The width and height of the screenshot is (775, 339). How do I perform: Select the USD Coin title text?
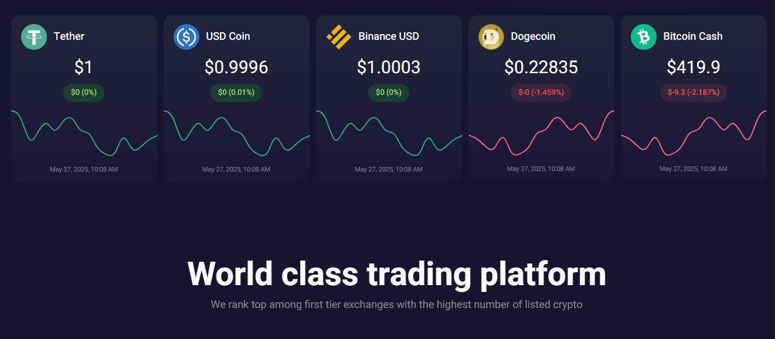(228, 36)
